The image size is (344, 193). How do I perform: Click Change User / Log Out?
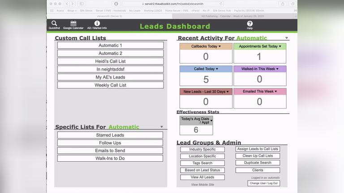(x=263, y=183)
